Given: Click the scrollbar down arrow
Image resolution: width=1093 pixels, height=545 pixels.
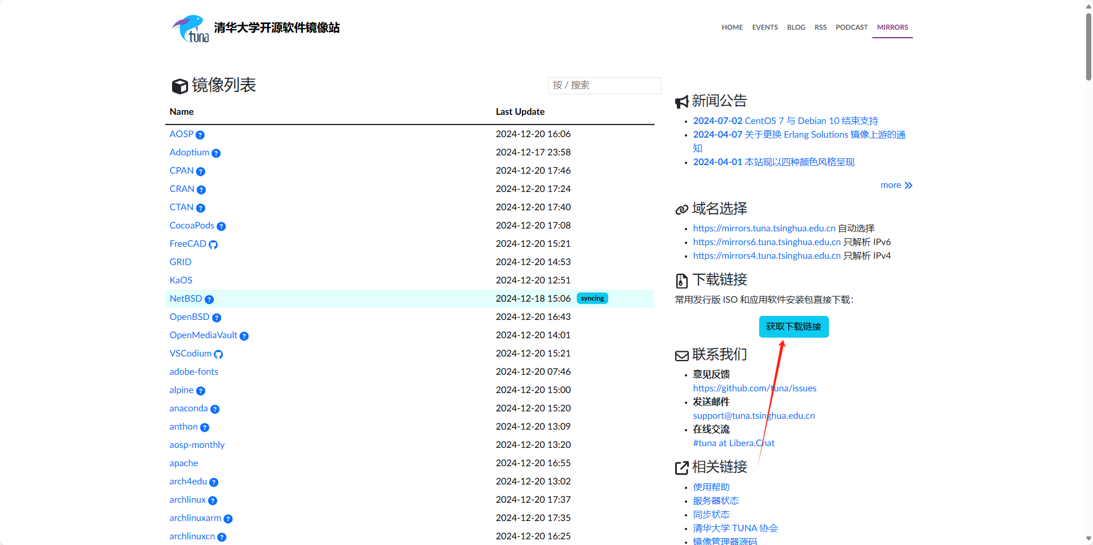Looking at the screenshot, I should [x=1088, y=539].
